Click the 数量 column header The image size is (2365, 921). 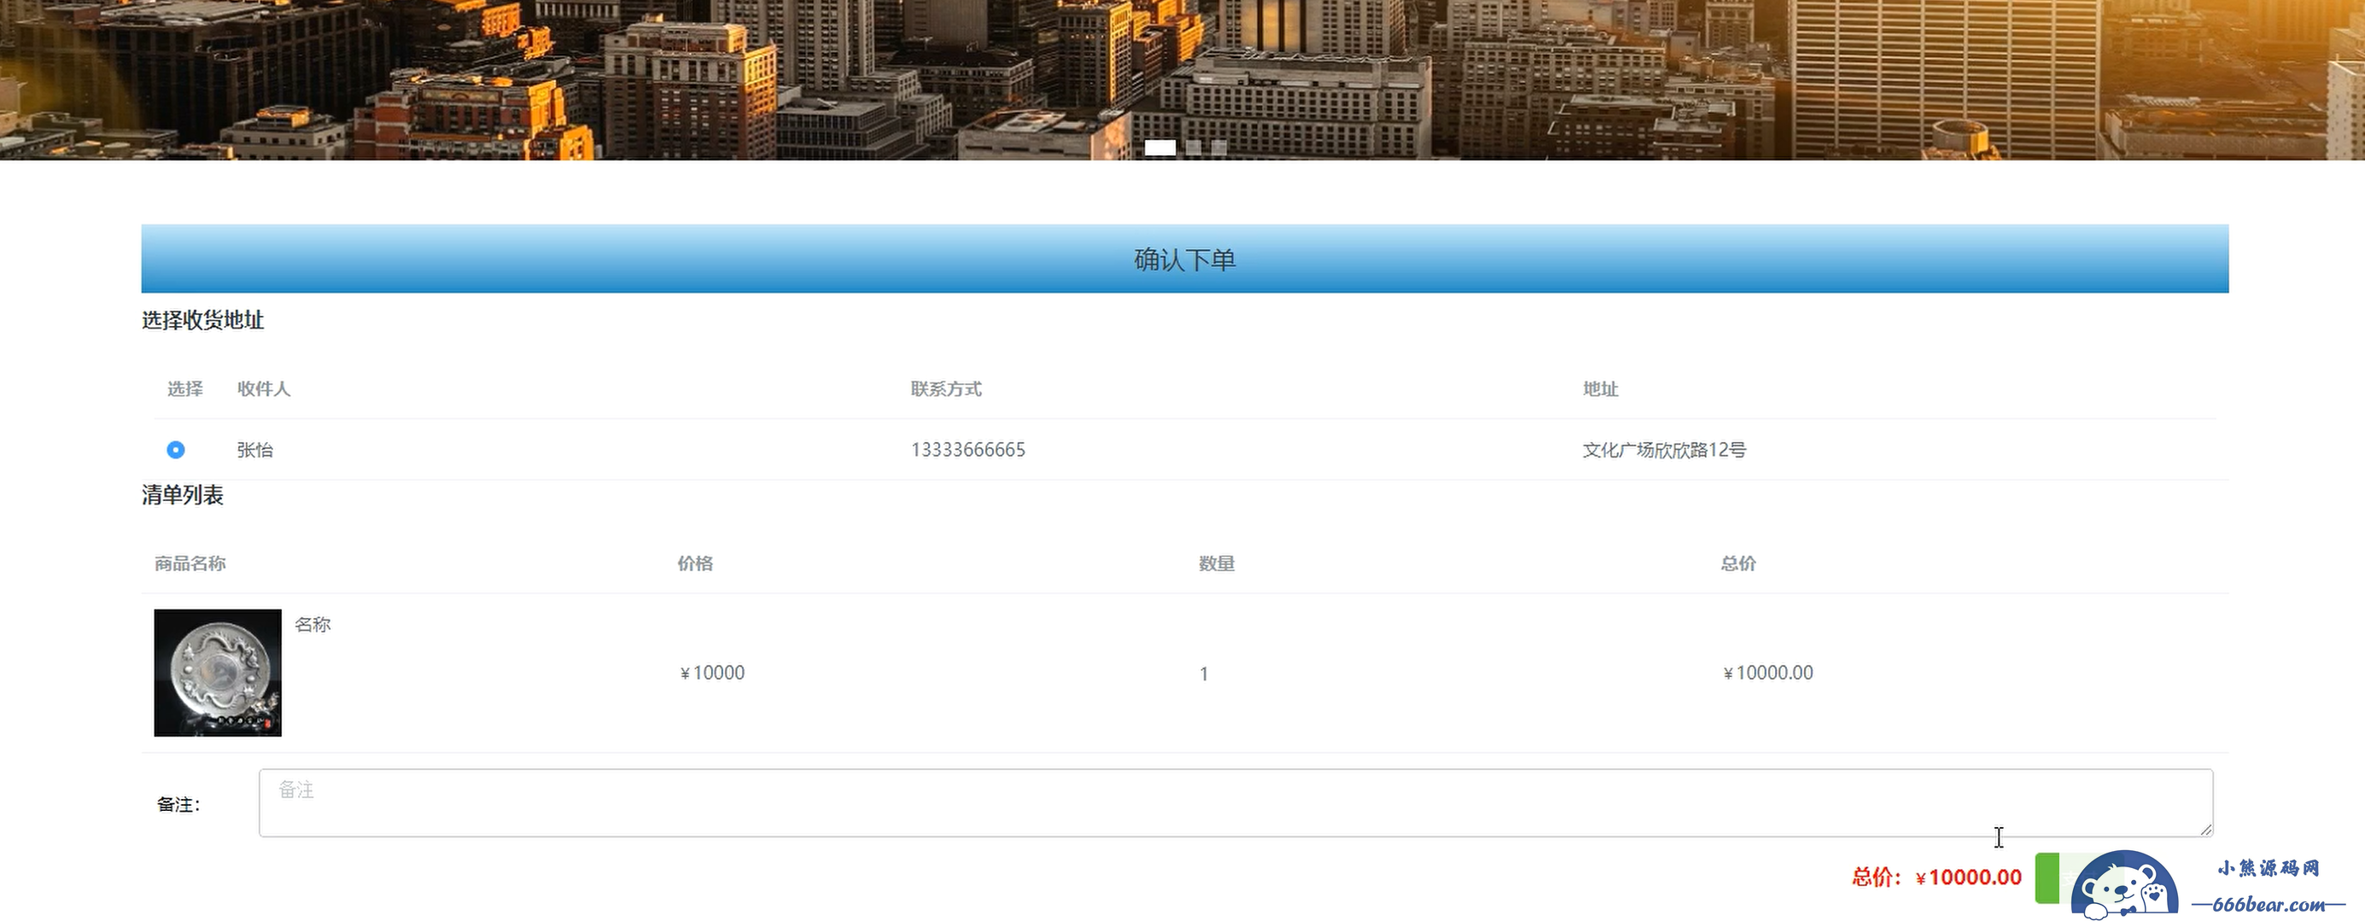pos(1217,563)
